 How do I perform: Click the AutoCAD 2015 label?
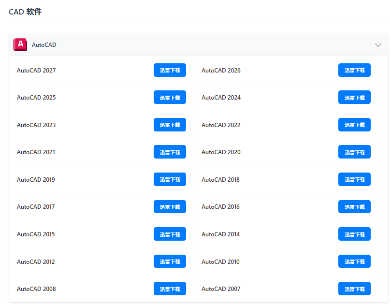coord(36,234)
